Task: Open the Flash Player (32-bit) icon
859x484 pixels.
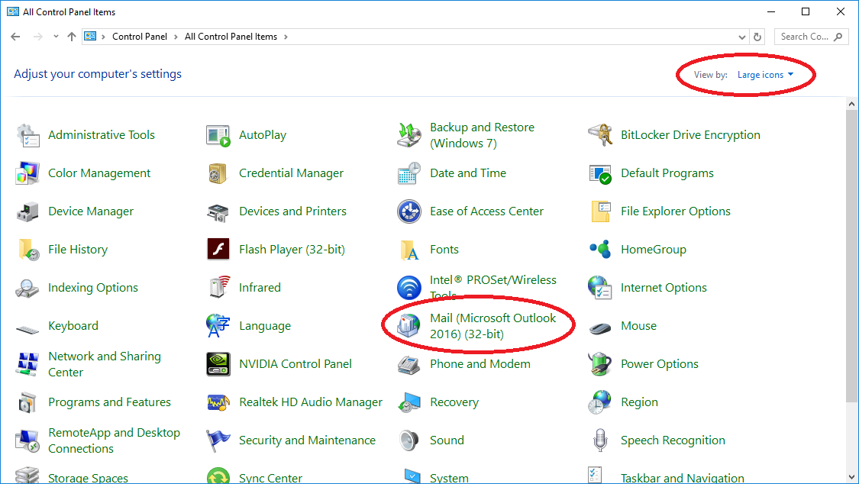Action: (218, 250)
